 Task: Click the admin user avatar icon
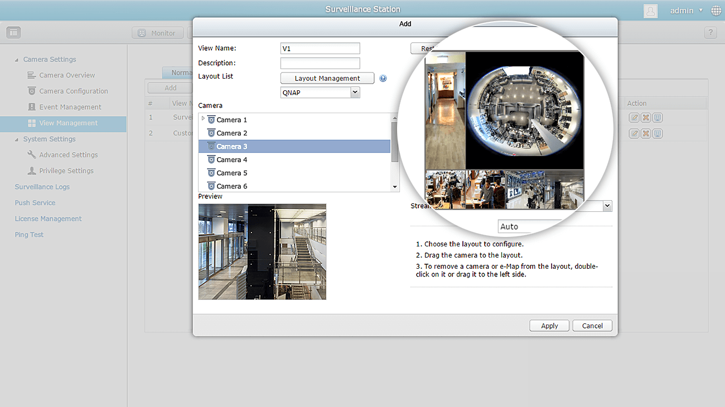click(650, 11)
